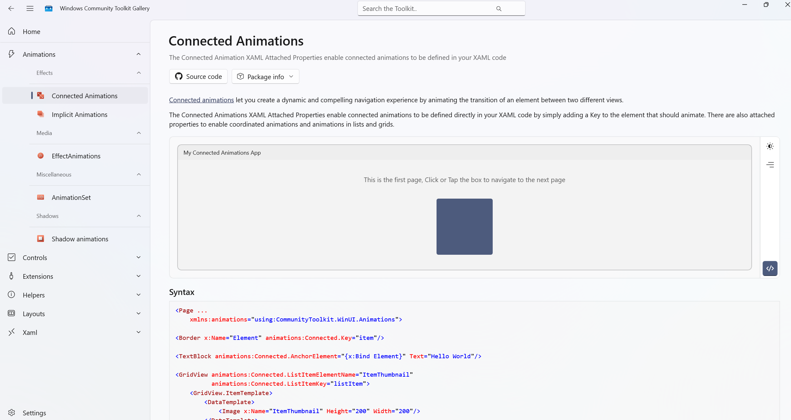Click the Animations lightning icon

[x=12, y=54]
